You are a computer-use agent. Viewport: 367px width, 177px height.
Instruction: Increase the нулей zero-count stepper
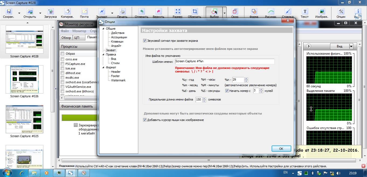[x=261, y=90]
